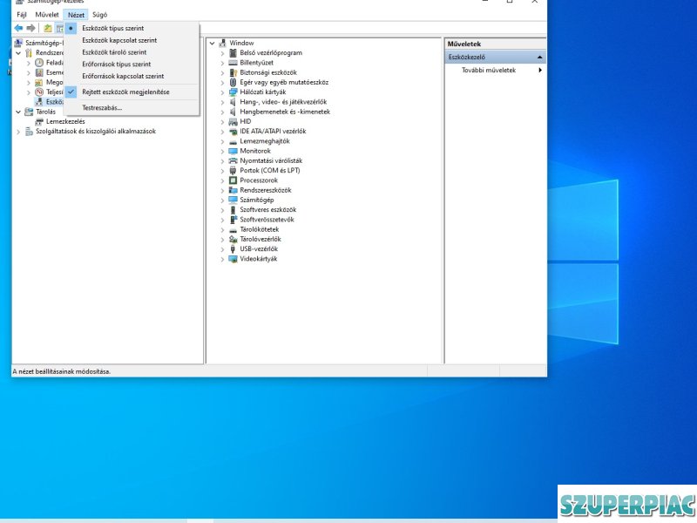Expand Szolgáltatások és kiszolgálói alkalmazások node
This screenshot has width=697, height=523.
[x=18, y=132]
